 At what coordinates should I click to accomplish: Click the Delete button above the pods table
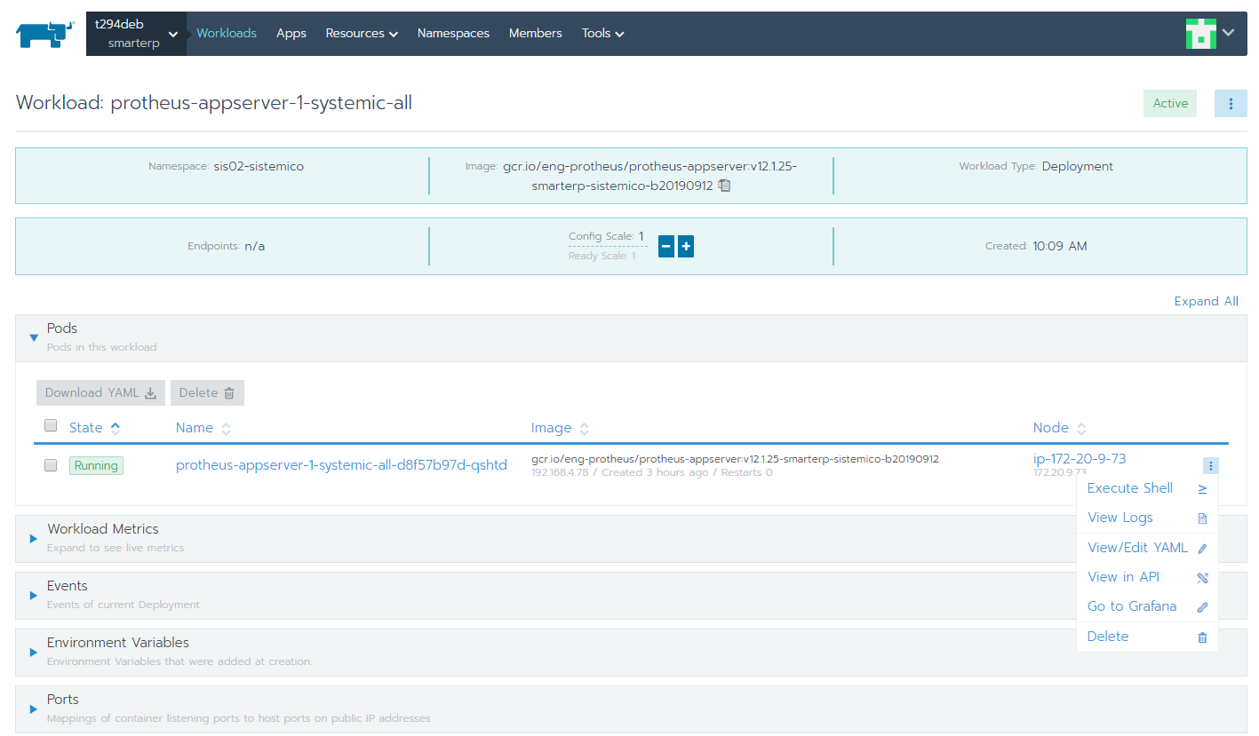(207, 393)
